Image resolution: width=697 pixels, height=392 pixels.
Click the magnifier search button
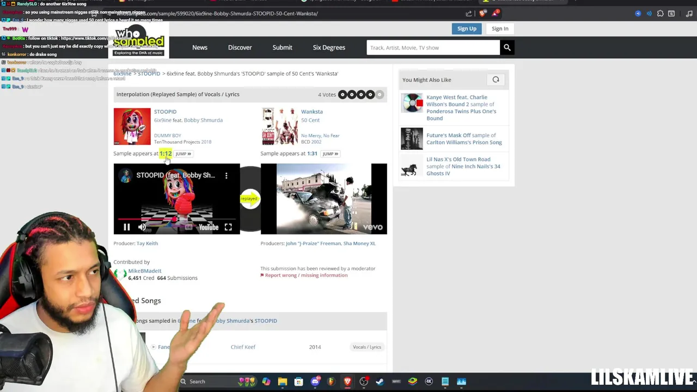507,47
